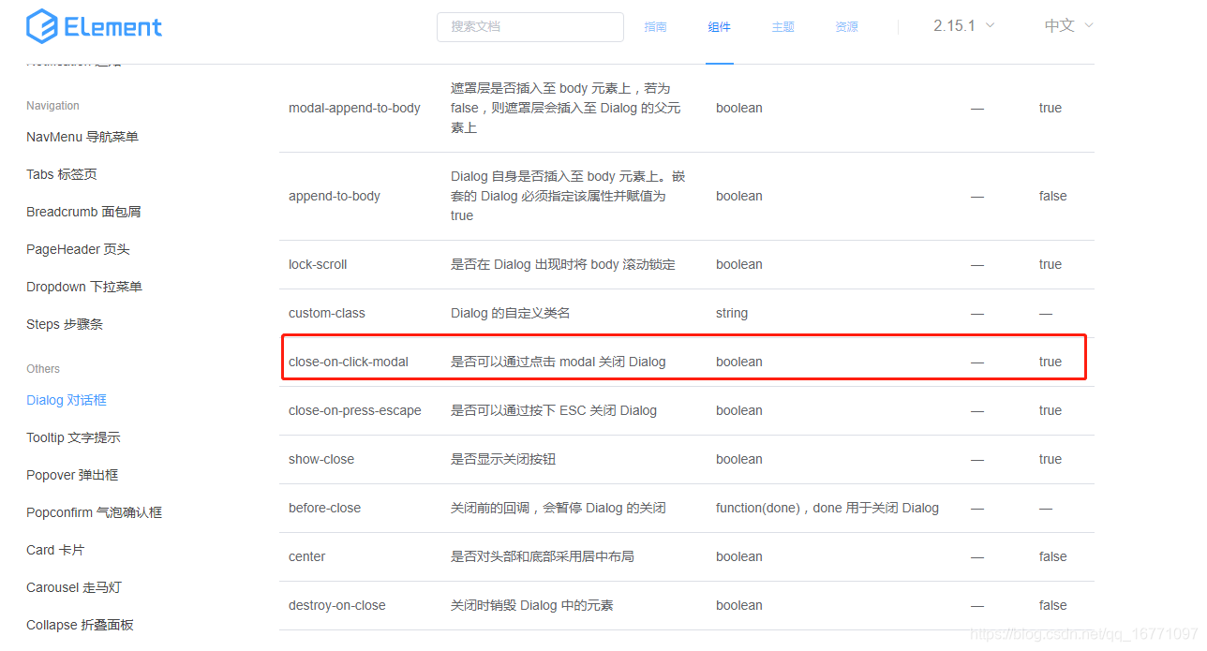1207x651 pixels.
Task: Select Dialog 对话框 in sidebar
Action: coord(67,400)
